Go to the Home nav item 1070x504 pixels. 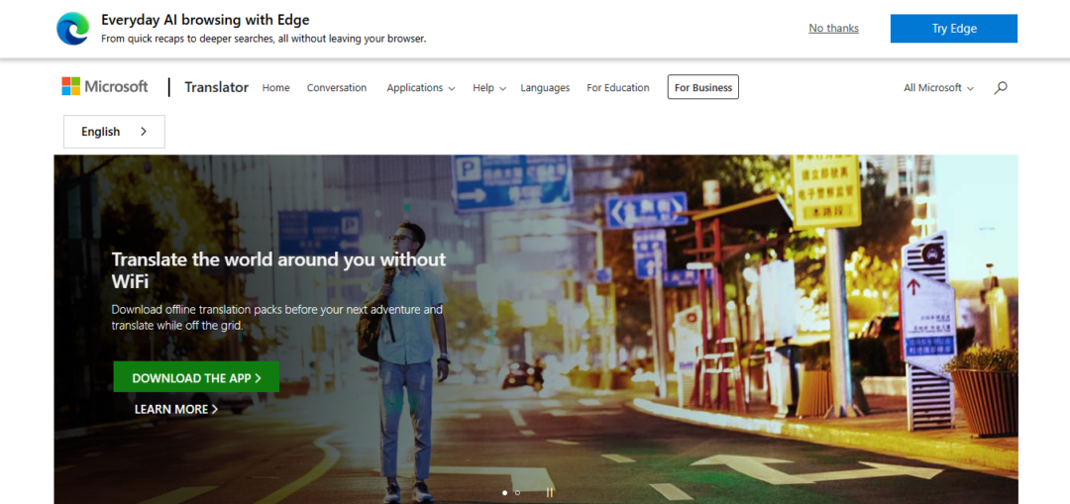point(275,88)
